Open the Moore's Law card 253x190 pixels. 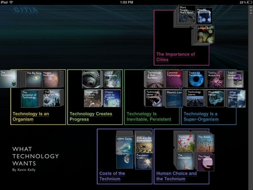tap(173, 99)
